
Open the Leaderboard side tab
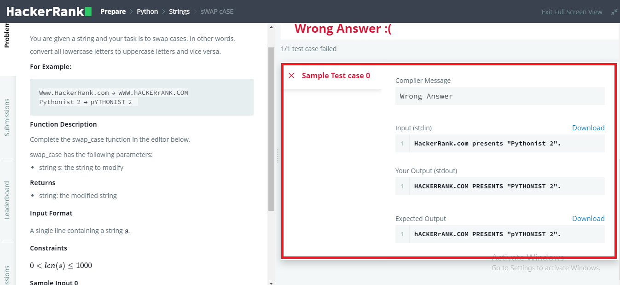(x=7, y=200)
